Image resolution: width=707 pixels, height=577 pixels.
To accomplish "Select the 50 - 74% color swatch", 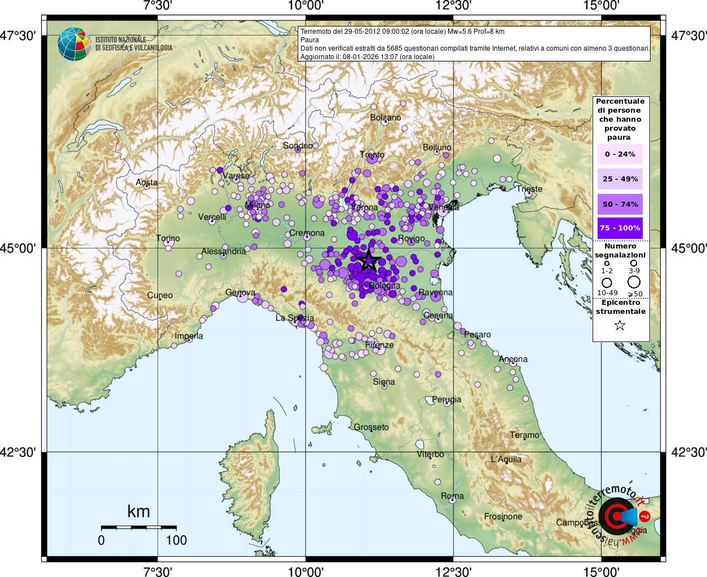I will click(x=620, y=204).
